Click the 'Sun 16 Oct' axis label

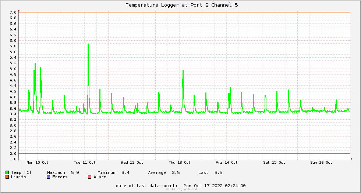321,163
